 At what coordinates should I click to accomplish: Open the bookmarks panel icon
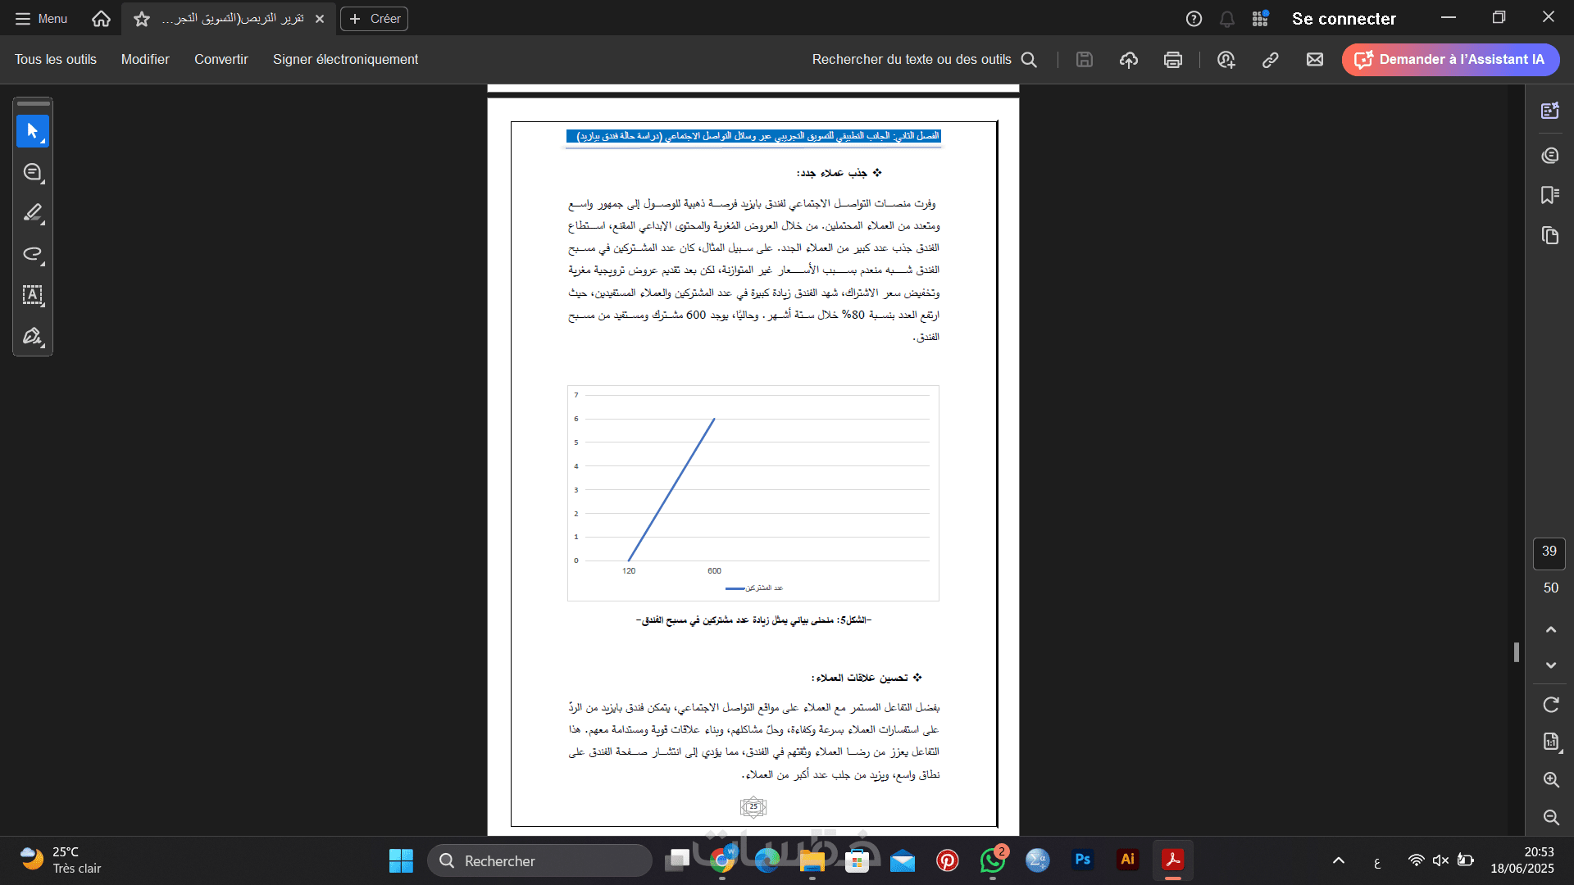1549,195
